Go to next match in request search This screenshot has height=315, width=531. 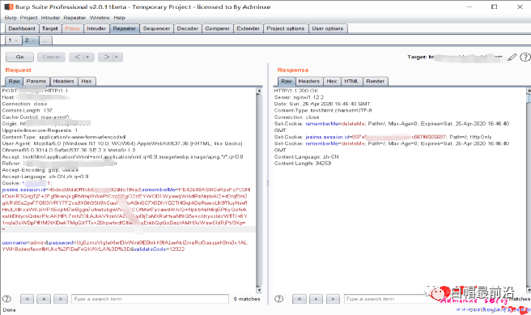point(60,299)
